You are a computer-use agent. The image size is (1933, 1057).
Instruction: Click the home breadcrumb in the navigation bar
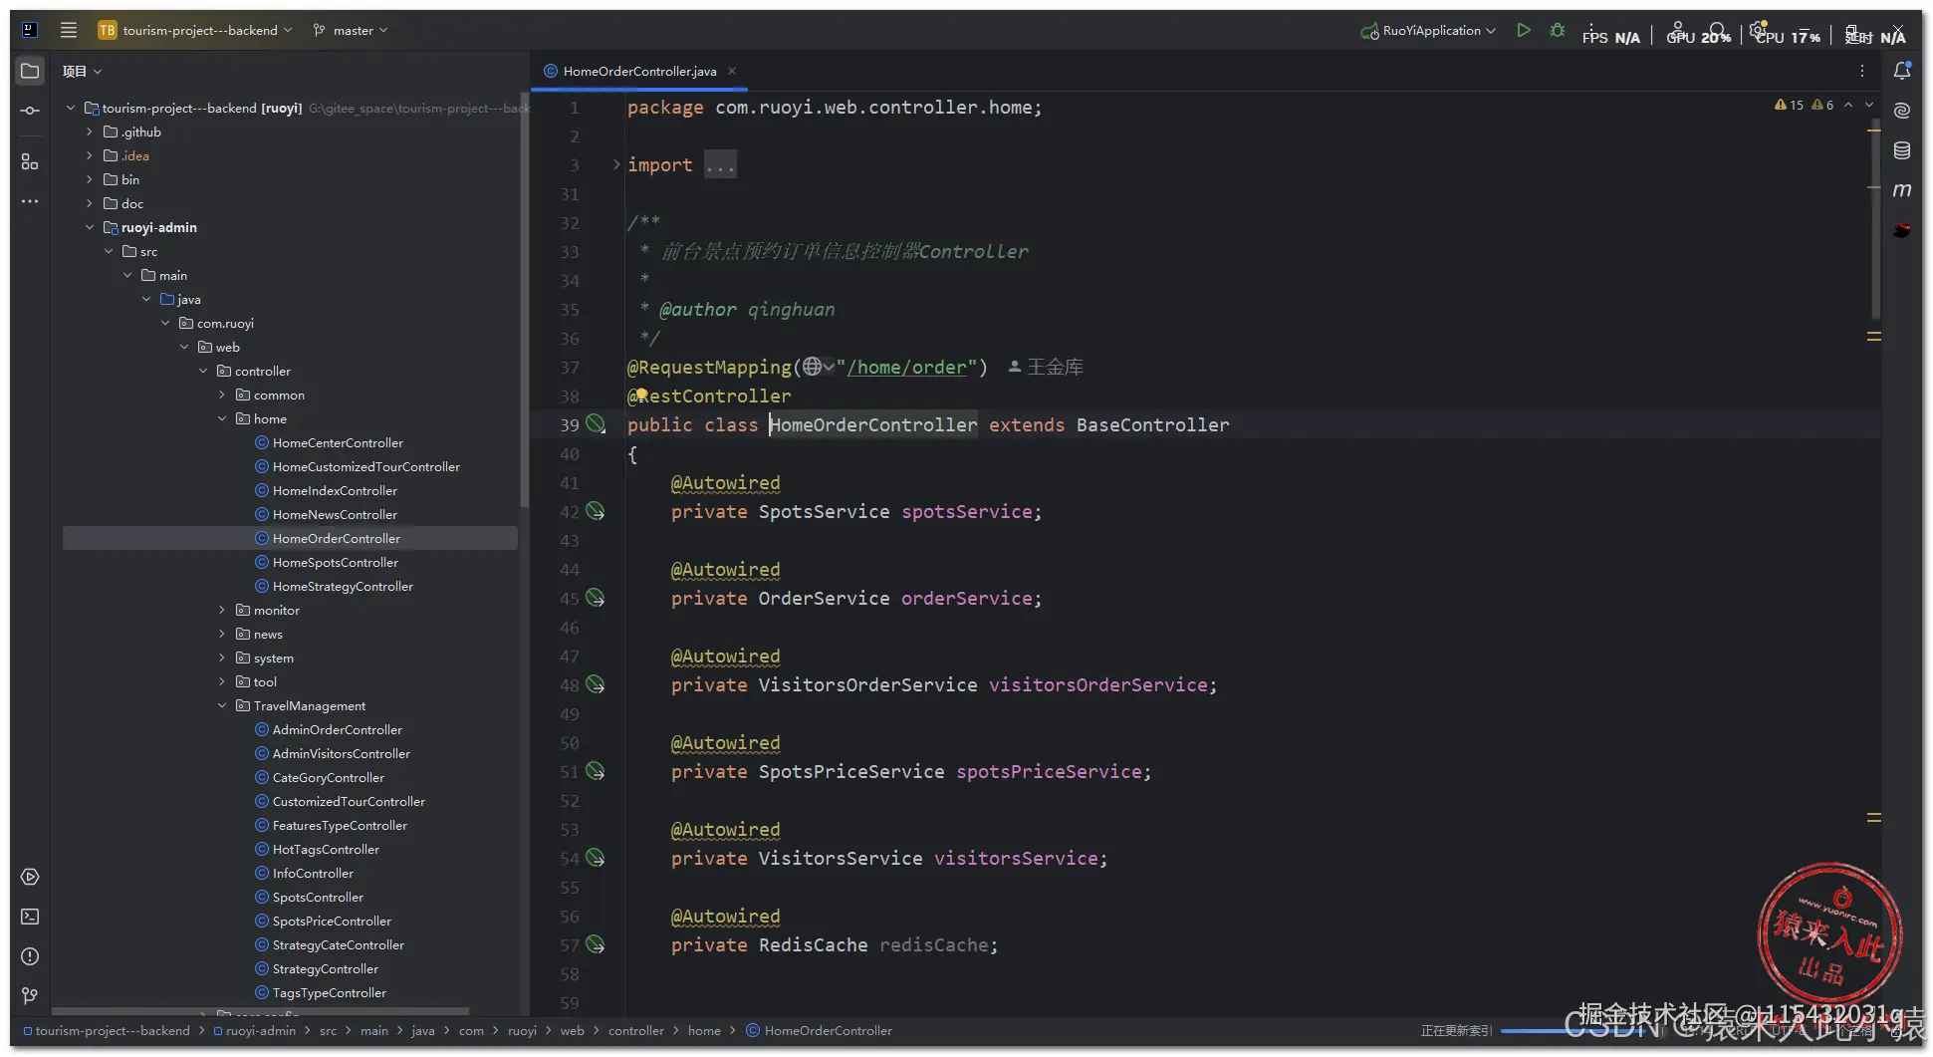tap(704, 1030)
